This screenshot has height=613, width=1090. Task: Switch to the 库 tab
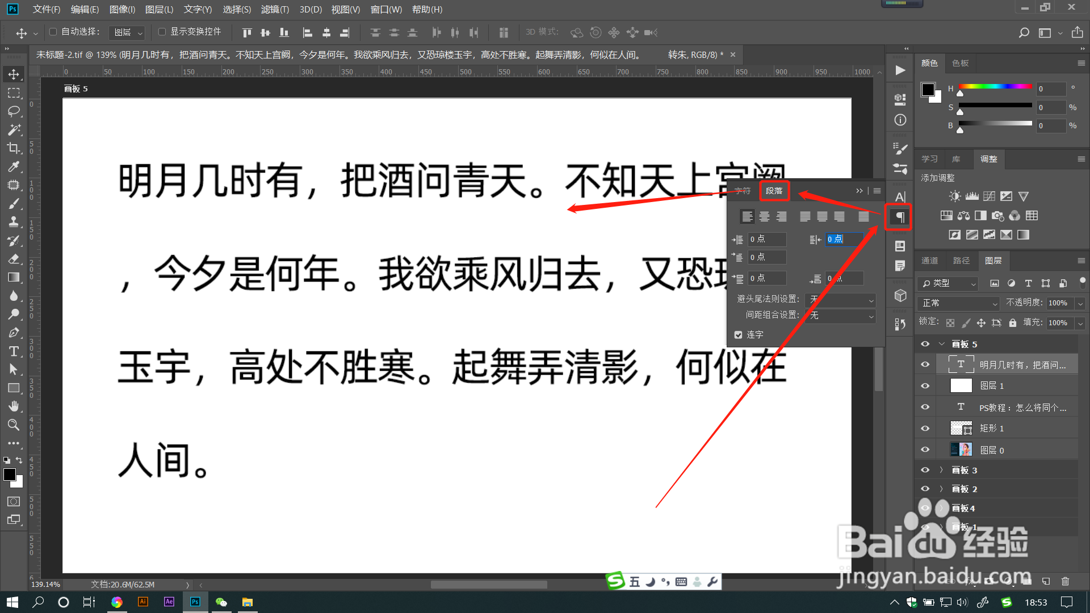click(956, 159)
